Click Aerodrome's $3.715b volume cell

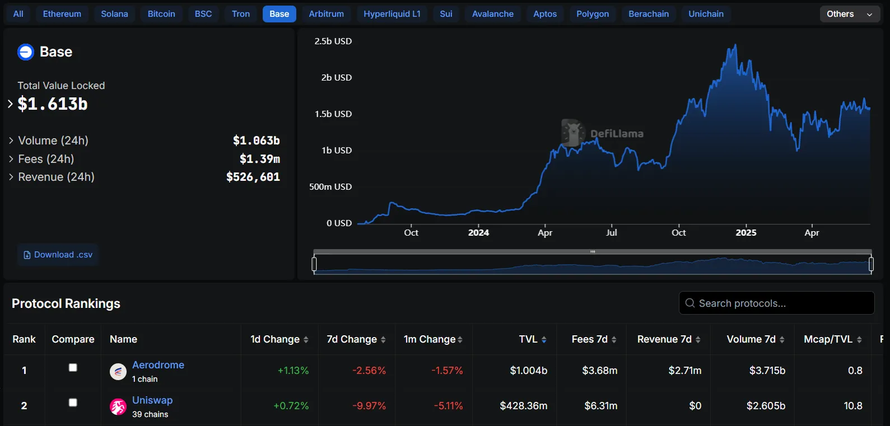[767, 371]
